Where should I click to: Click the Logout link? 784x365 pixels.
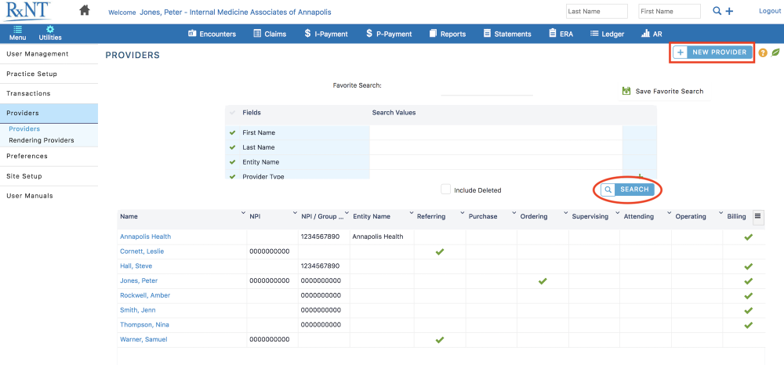point(770,11)
